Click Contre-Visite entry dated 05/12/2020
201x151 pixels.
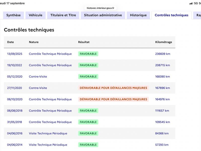click(38, 77)
